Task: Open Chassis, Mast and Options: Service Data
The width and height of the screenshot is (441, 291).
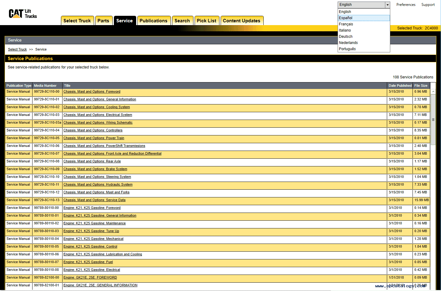Action: click(x=94, y=200)
